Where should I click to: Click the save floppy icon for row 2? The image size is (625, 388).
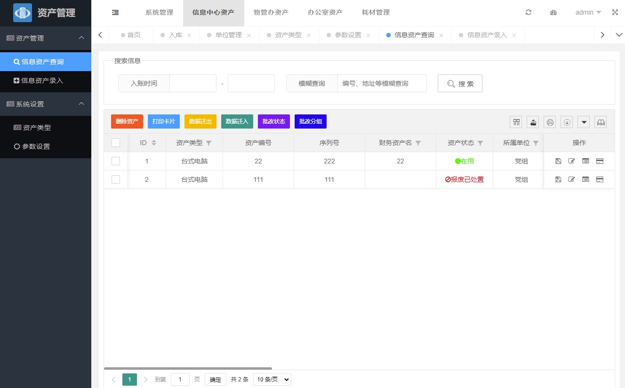[558, 179]
